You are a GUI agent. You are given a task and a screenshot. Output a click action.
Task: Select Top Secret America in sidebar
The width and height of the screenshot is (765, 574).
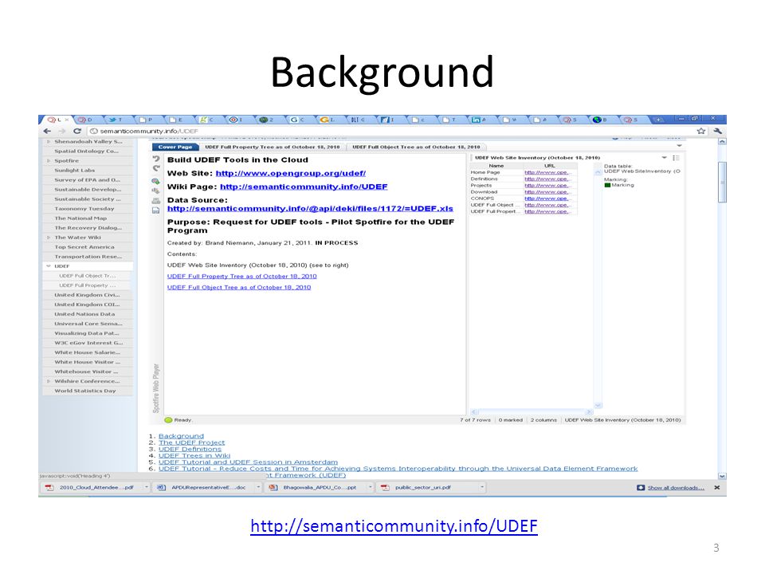pyautogui.click(x=84, y=247)
